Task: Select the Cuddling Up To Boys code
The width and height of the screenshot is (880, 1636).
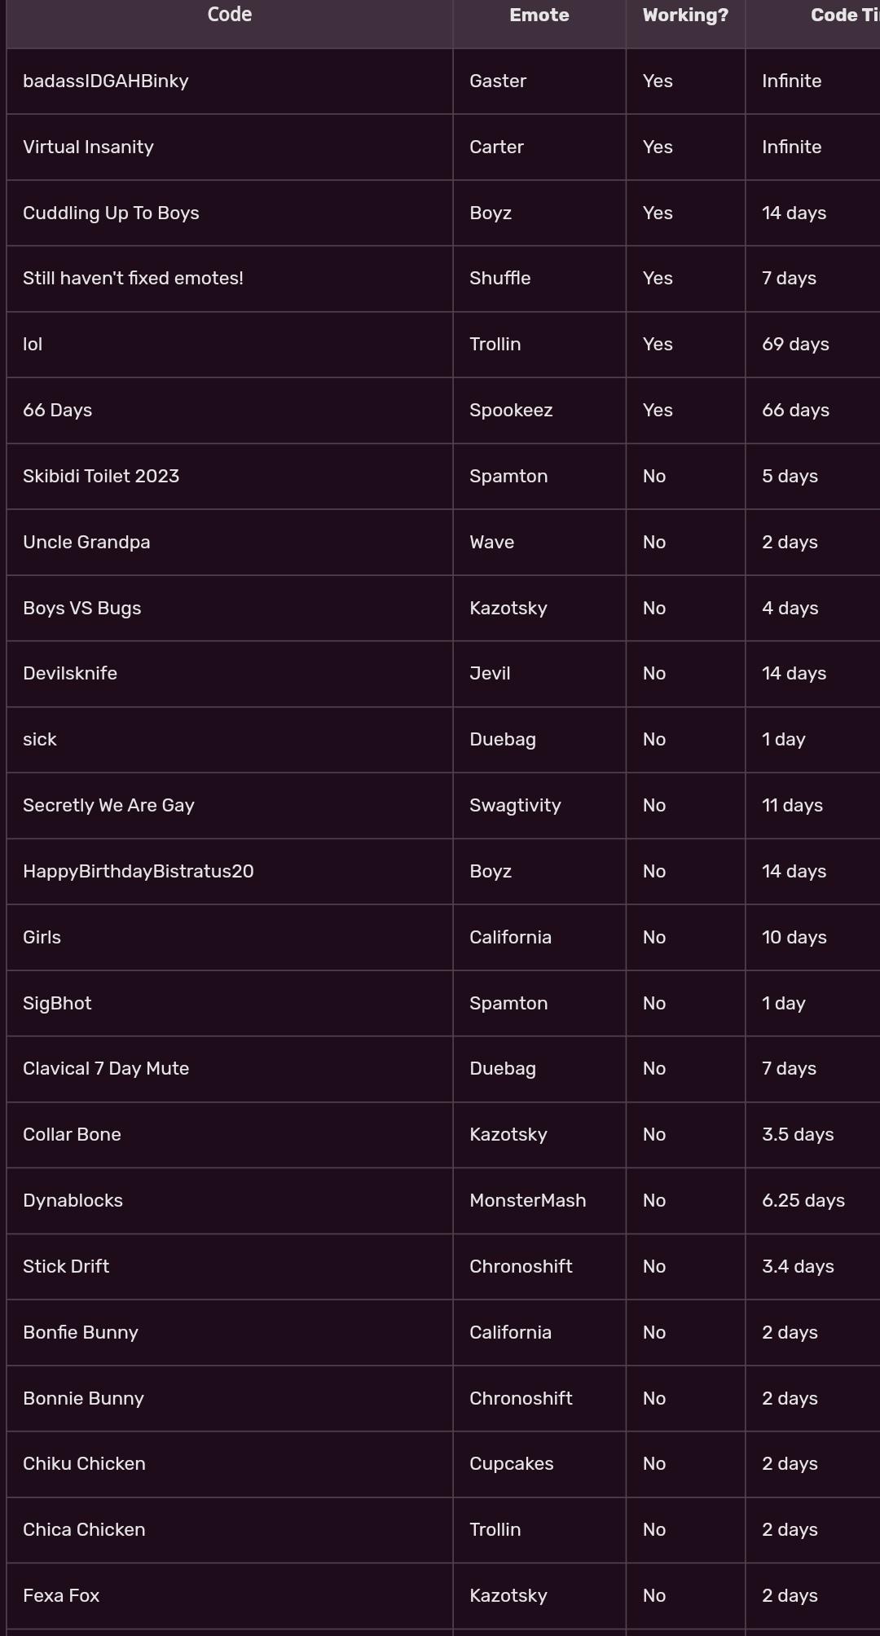Action: [x=111, y=213]
